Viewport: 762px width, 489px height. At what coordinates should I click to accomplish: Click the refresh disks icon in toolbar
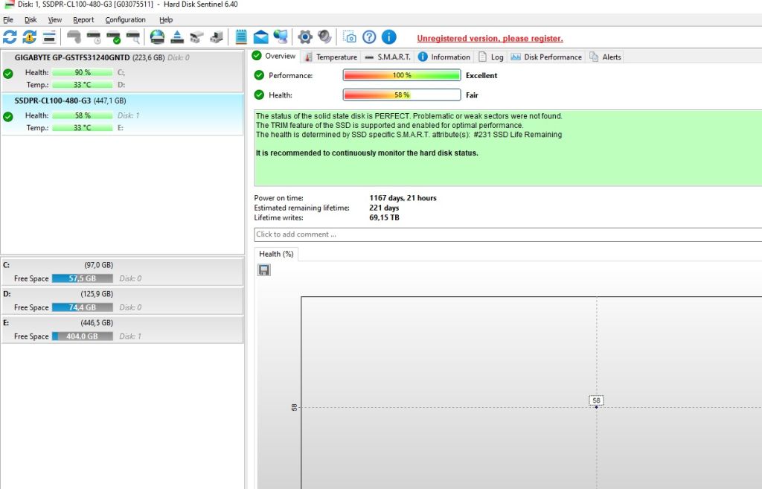(x=10, y=37)
